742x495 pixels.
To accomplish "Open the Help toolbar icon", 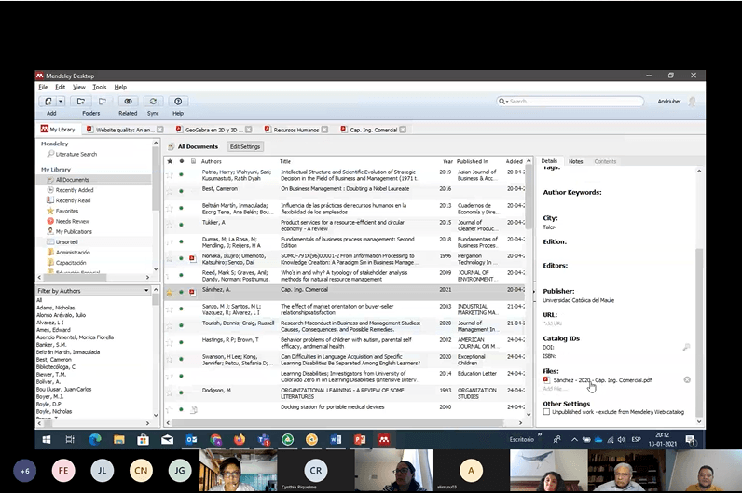I will pos(178,101).
